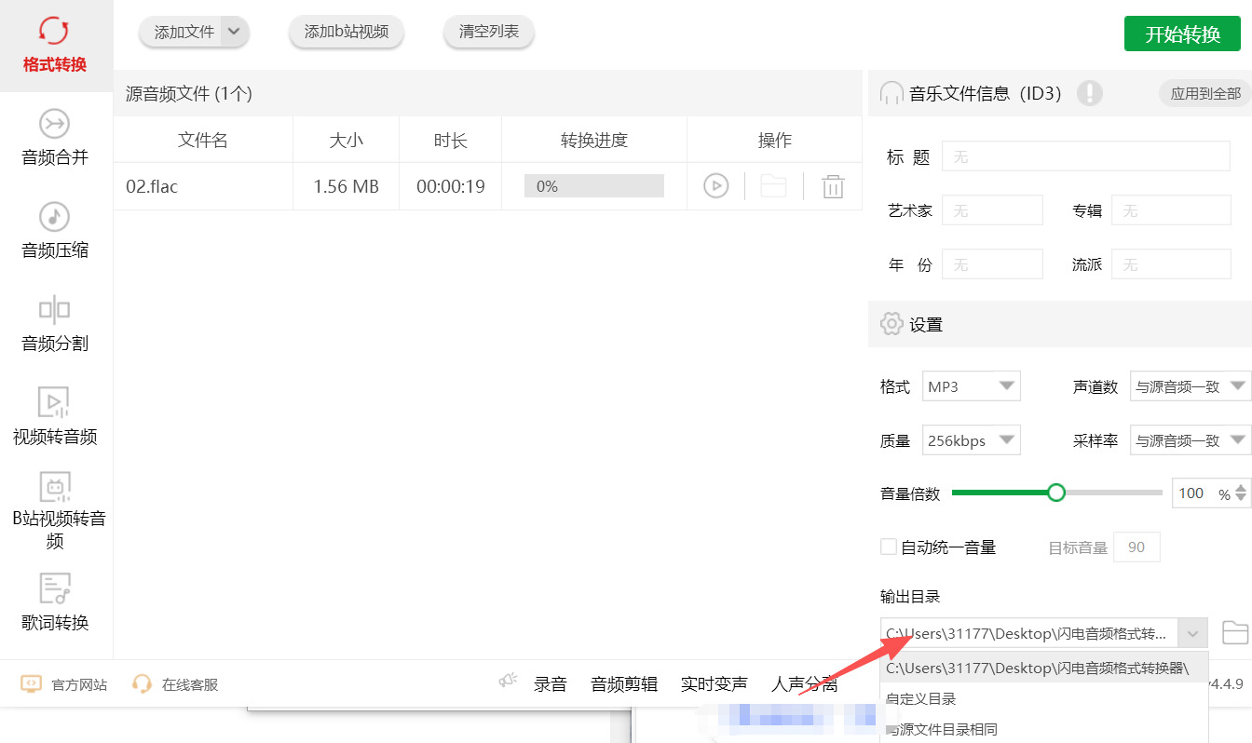Image resolution: width=1252 pixels, height=743 pixels.
Task: Open the 视频转音频 sidebar section
Action: point(55,418)
